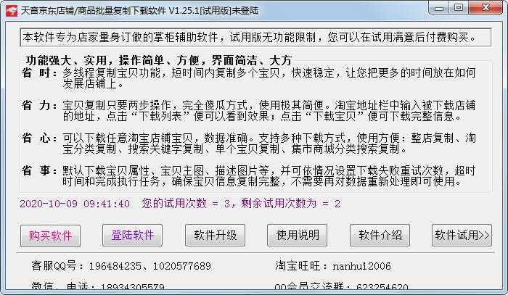Select the 软件升级 upgrade button
This screenshot has height=295, width=508.
(215, 235)
